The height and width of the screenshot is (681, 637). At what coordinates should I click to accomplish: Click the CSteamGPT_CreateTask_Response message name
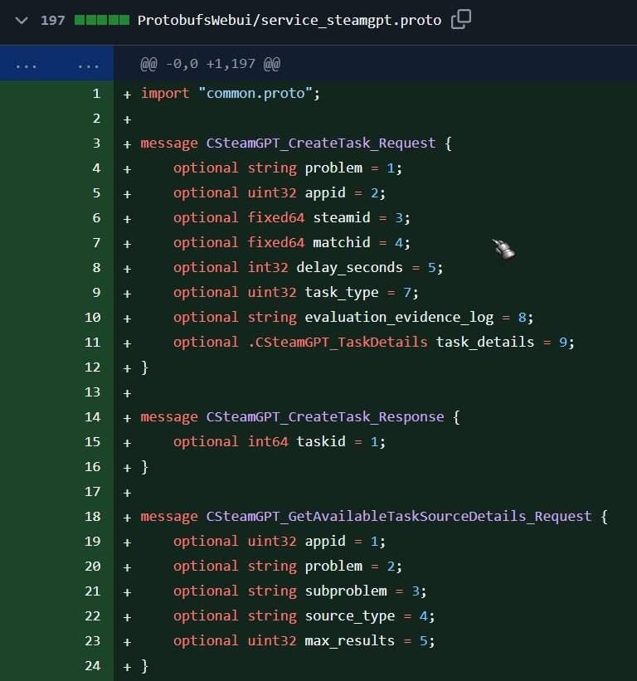325,417
